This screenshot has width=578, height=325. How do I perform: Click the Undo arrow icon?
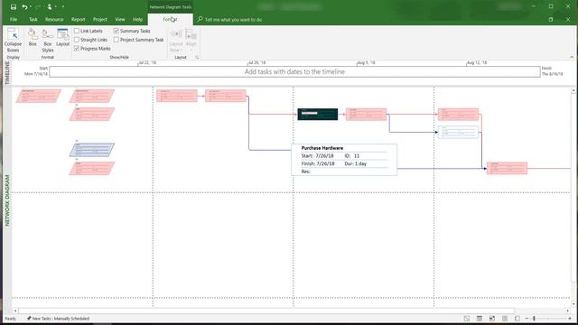[24, 6]
